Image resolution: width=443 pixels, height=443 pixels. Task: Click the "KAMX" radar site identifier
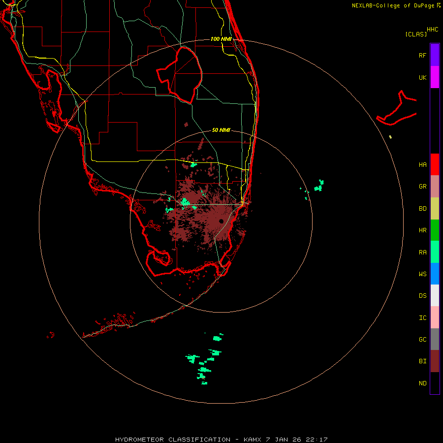(x=253, y=440)
